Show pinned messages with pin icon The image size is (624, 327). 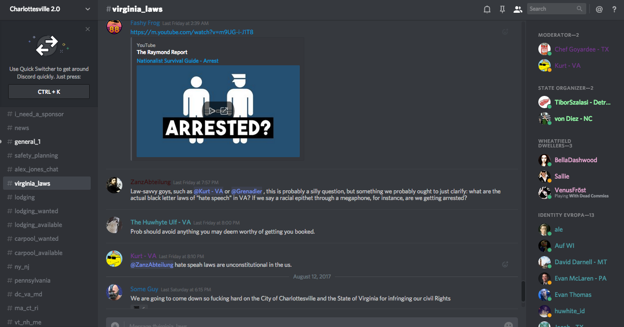click(x=502, y=9)
